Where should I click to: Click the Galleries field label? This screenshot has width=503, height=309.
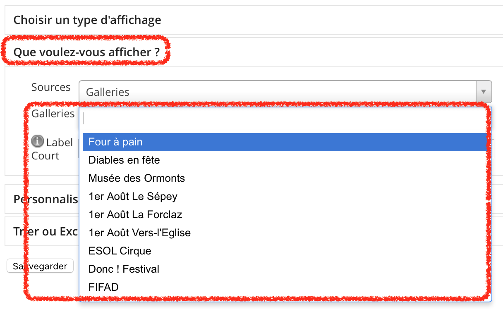click(x=53, y=114)
